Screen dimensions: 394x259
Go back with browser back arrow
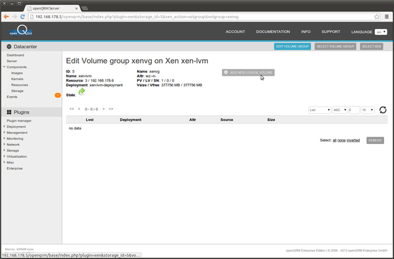tap(6, 16)
